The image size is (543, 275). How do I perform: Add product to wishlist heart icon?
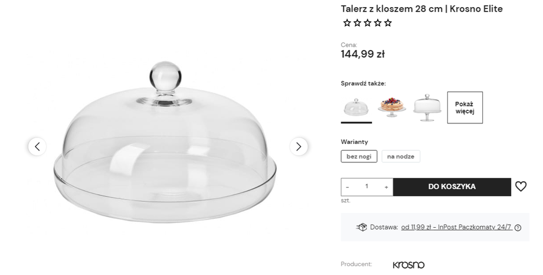point(521,186)
